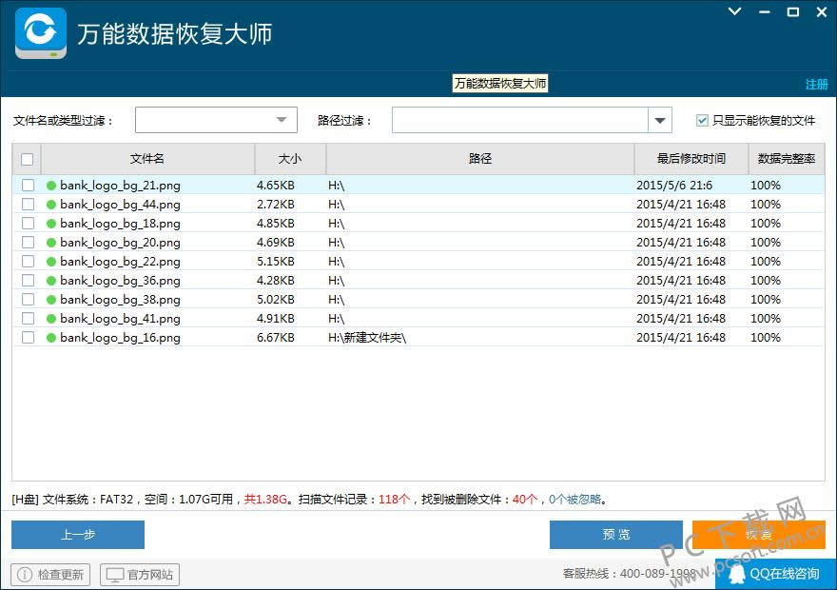Check the box for bank_logo_bg_18.png
This screenshot has height=590, width=837.
pos(28,224)
